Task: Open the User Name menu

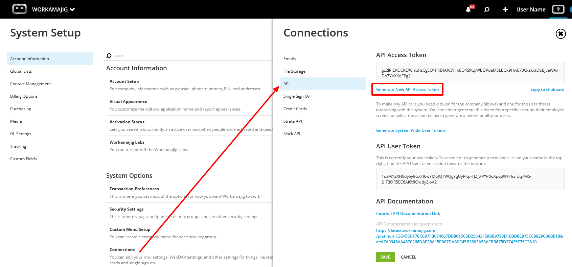Action: 531,9
